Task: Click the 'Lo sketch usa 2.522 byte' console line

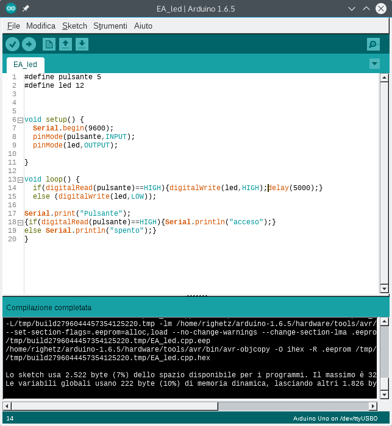Action: [x=191, y=375]
